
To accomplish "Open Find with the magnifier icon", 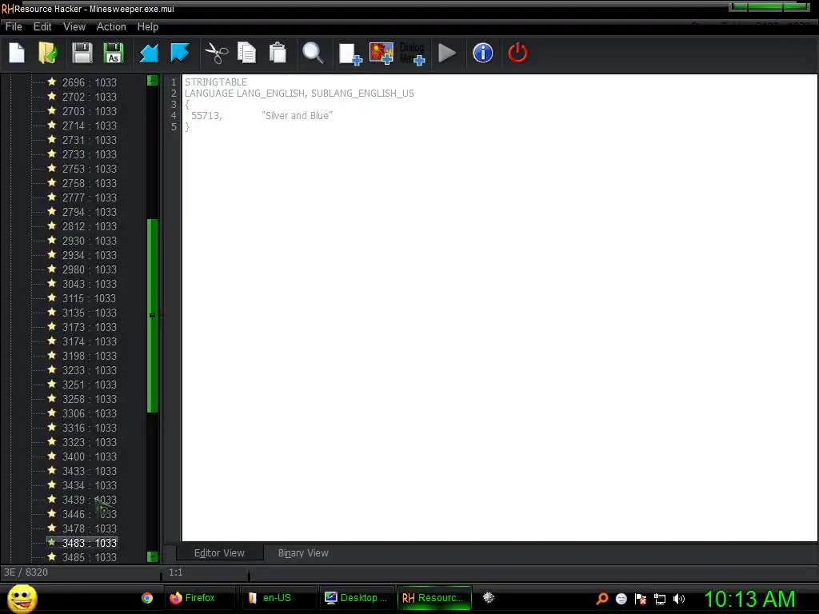I will point(313,54).
